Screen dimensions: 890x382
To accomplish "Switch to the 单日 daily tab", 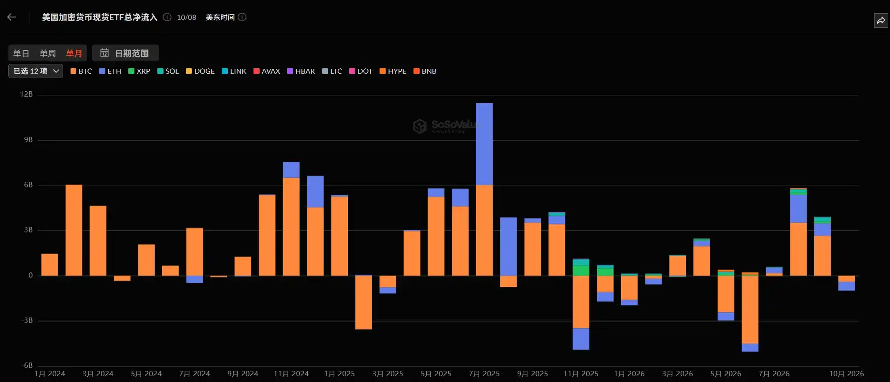I will point(21,53).
